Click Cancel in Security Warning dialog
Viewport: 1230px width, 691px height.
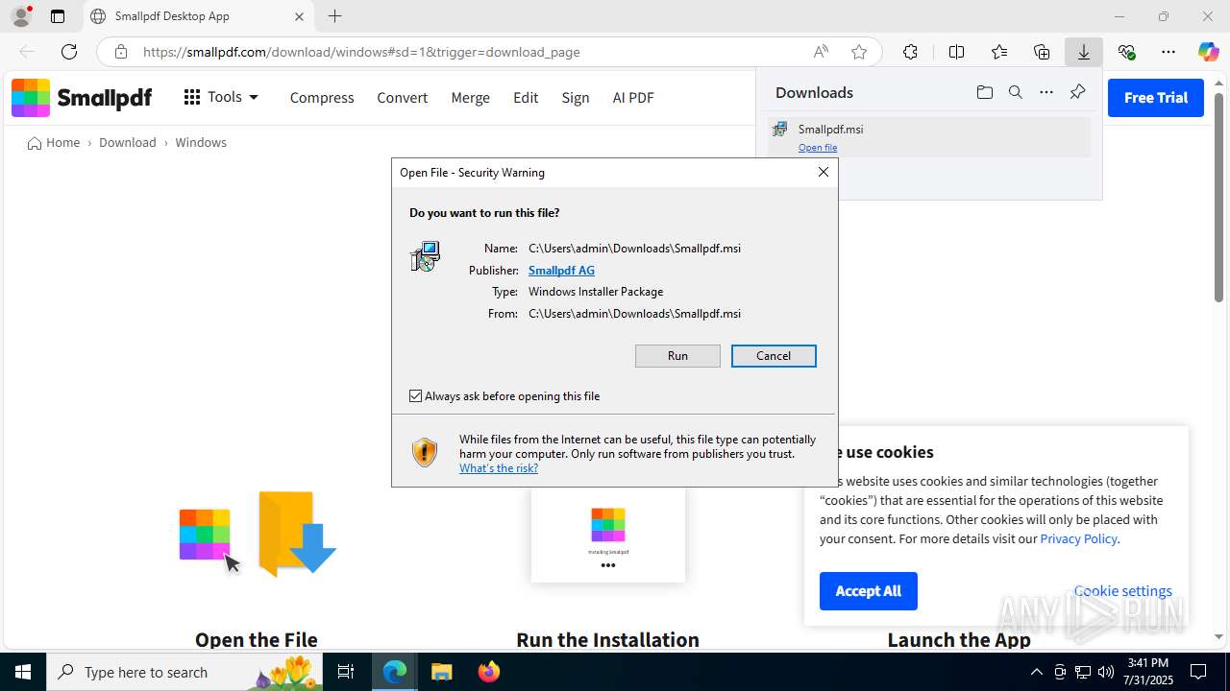[774, 356]
